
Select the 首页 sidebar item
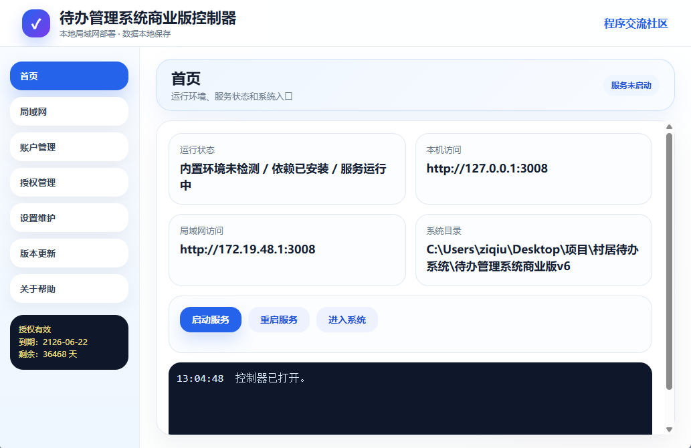coord(69,76)
